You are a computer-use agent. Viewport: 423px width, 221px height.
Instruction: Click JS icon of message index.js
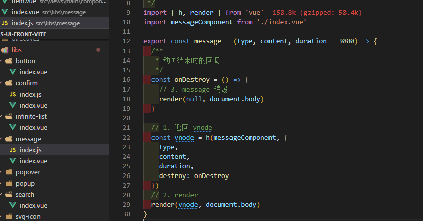click(13, 150)
